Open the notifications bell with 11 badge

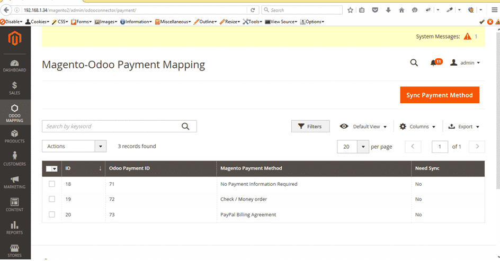pyautogui.click(x=436, y=62)
